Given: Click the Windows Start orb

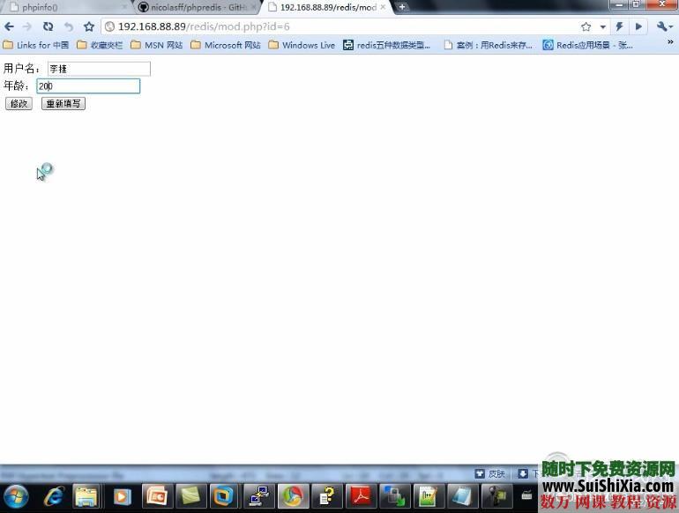Looking at the screenshot, I should pos(16,497).
